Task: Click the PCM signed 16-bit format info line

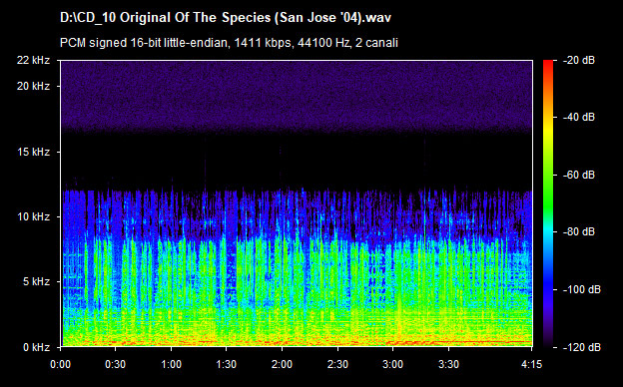Action: pos(229,43)
